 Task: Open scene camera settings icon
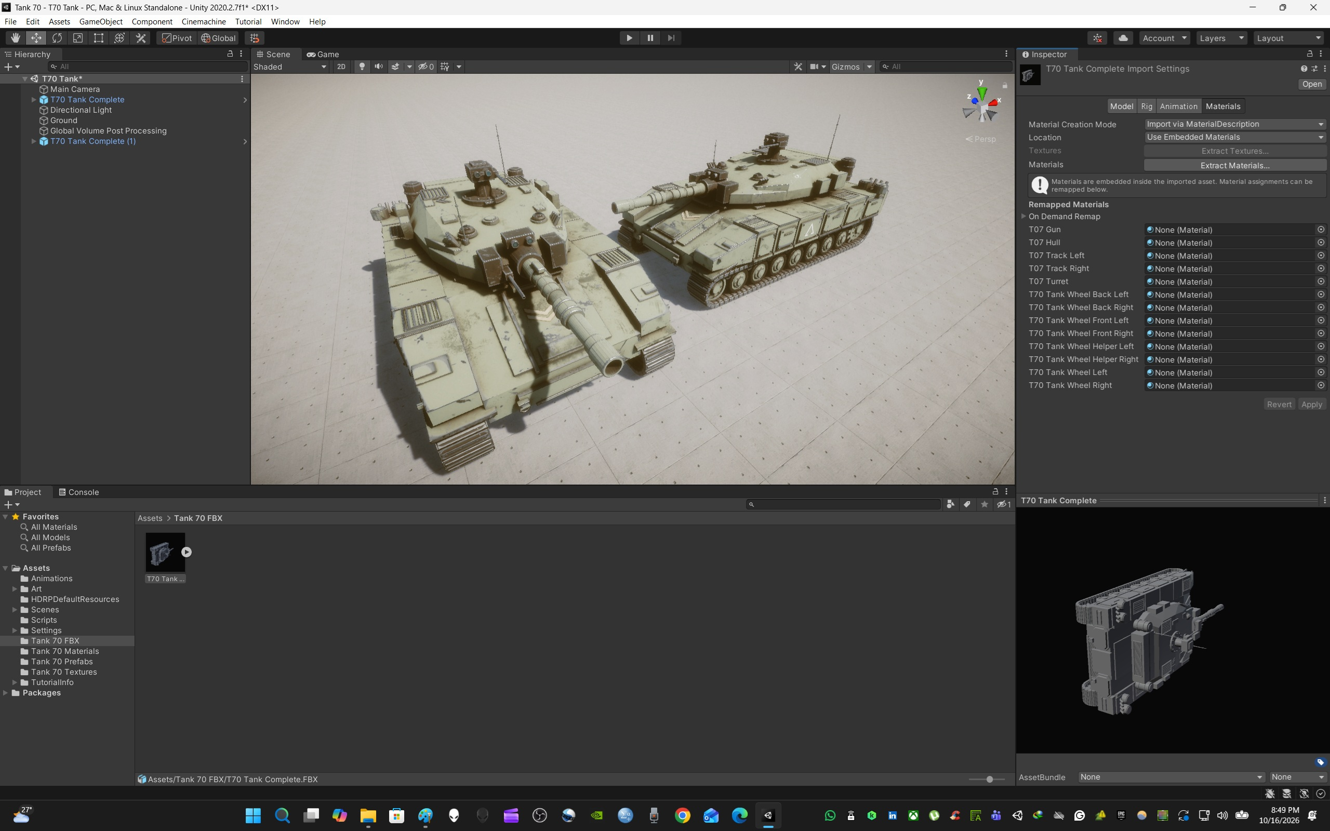[815, 66]
